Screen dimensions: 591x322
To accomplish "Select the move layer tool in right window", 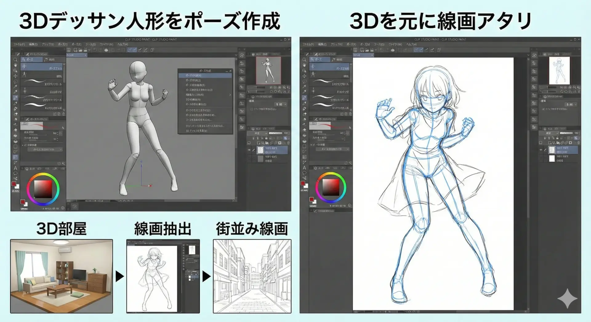I will point(304,76).
